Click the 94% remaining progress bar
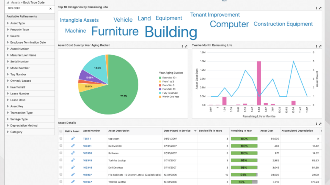 pos(244,174)
